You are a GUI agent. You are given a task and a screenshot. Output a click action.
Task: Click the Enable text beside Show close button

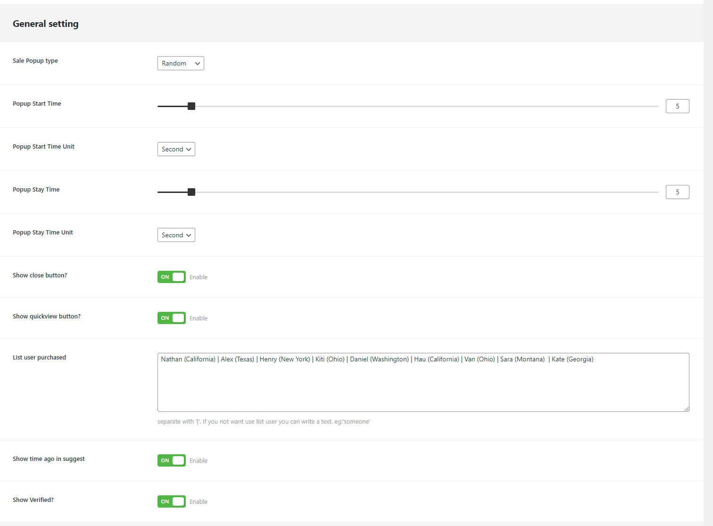[199, 277]
